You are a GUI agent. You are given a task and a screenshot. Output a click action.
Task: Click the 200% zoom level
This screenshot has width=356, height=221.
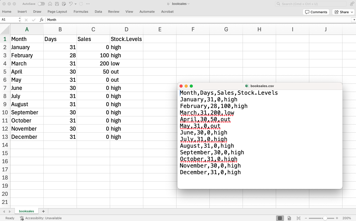347,218
